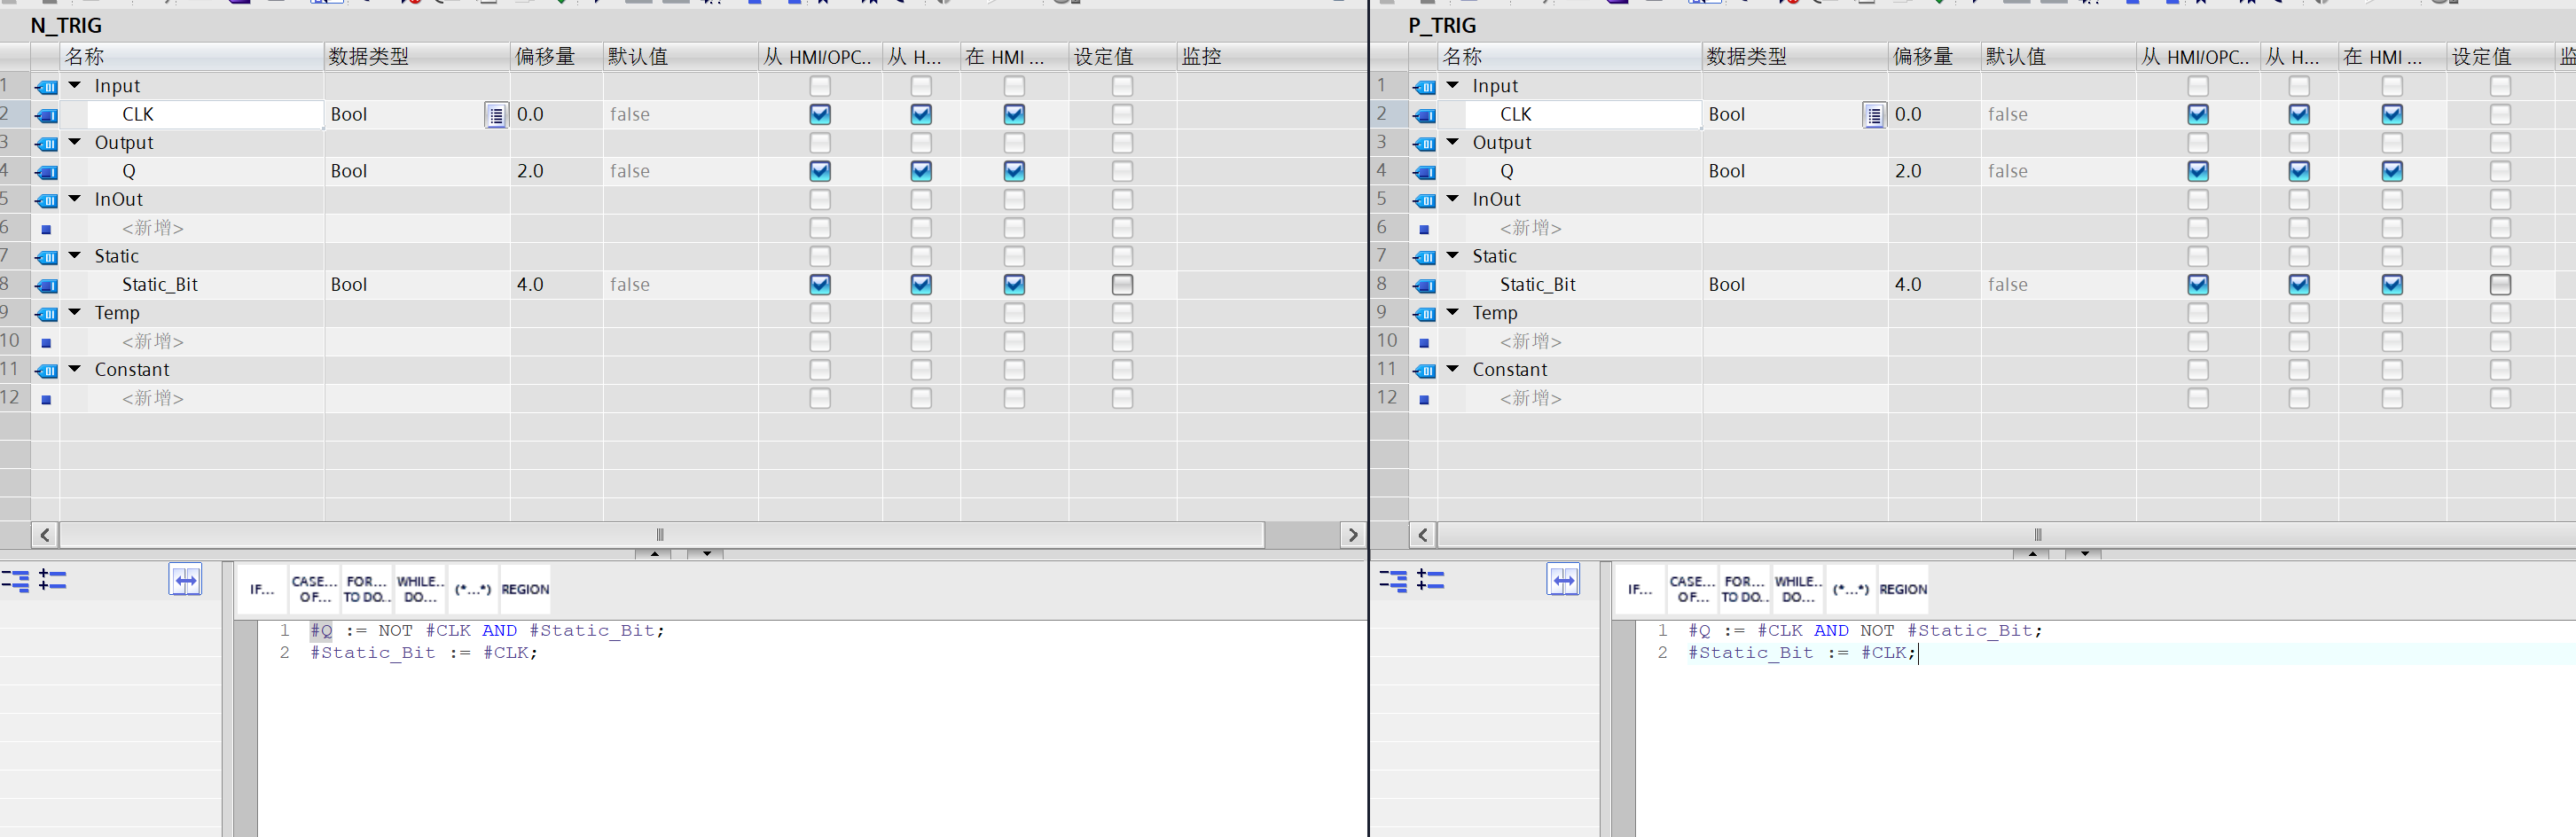Collapse the Output section in N_TRIG
This screenshot has width=2576, height=837.
(75, 143)
